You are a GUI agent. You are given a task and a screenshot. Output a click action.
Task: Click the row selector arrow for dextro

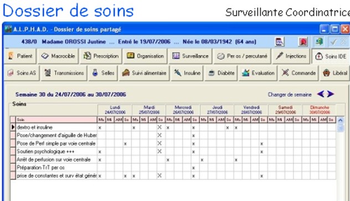(13, 127)
